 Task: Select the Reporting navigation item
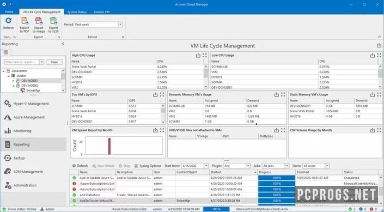(x=33, y=144)
